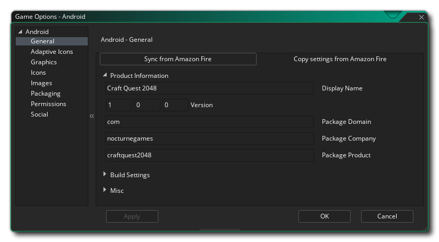Open the Packaging settings page
439x242 pixels.
coord(45,94)
